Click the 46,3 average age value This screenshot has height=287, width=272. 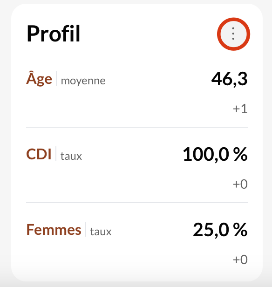(x=229, y=79)
